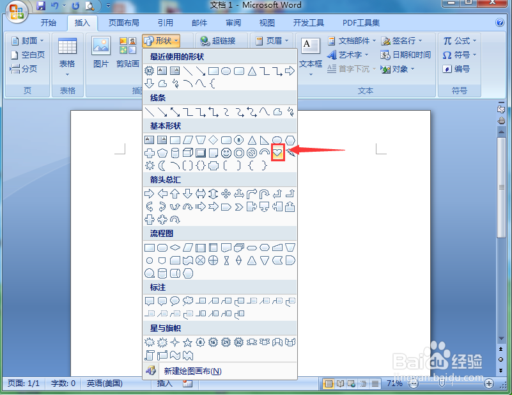Select the no-symbol (prohibited) shape
Image resolution: width=512 pixels, height=395 pixels.
tap(252, 153)
